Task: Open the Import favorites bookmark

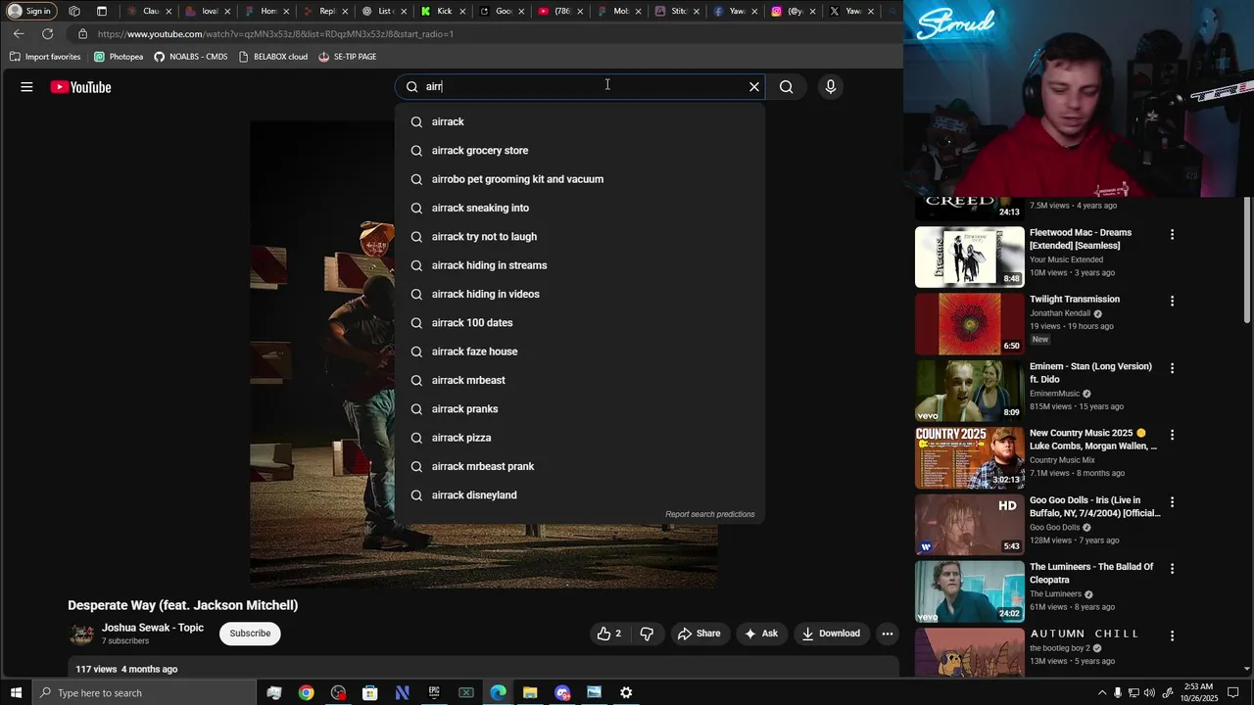Action: (45, 57)
